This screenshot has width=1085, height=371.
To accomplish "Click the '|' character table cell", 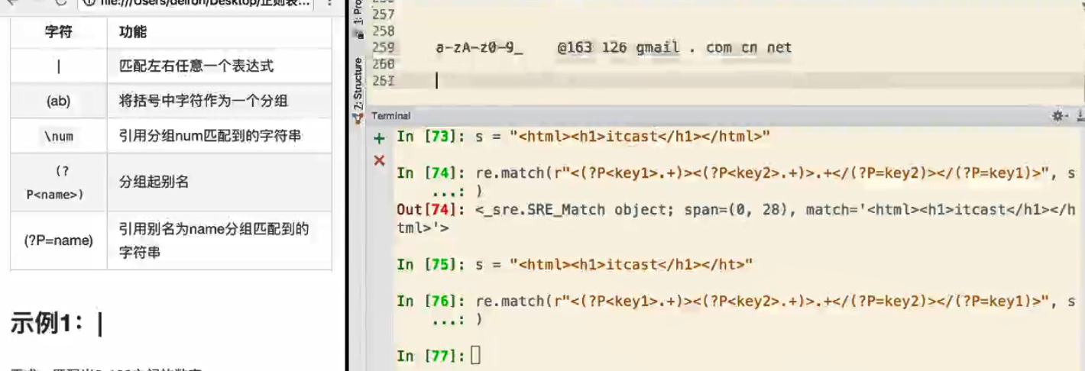I will click(x=59, y=66).
